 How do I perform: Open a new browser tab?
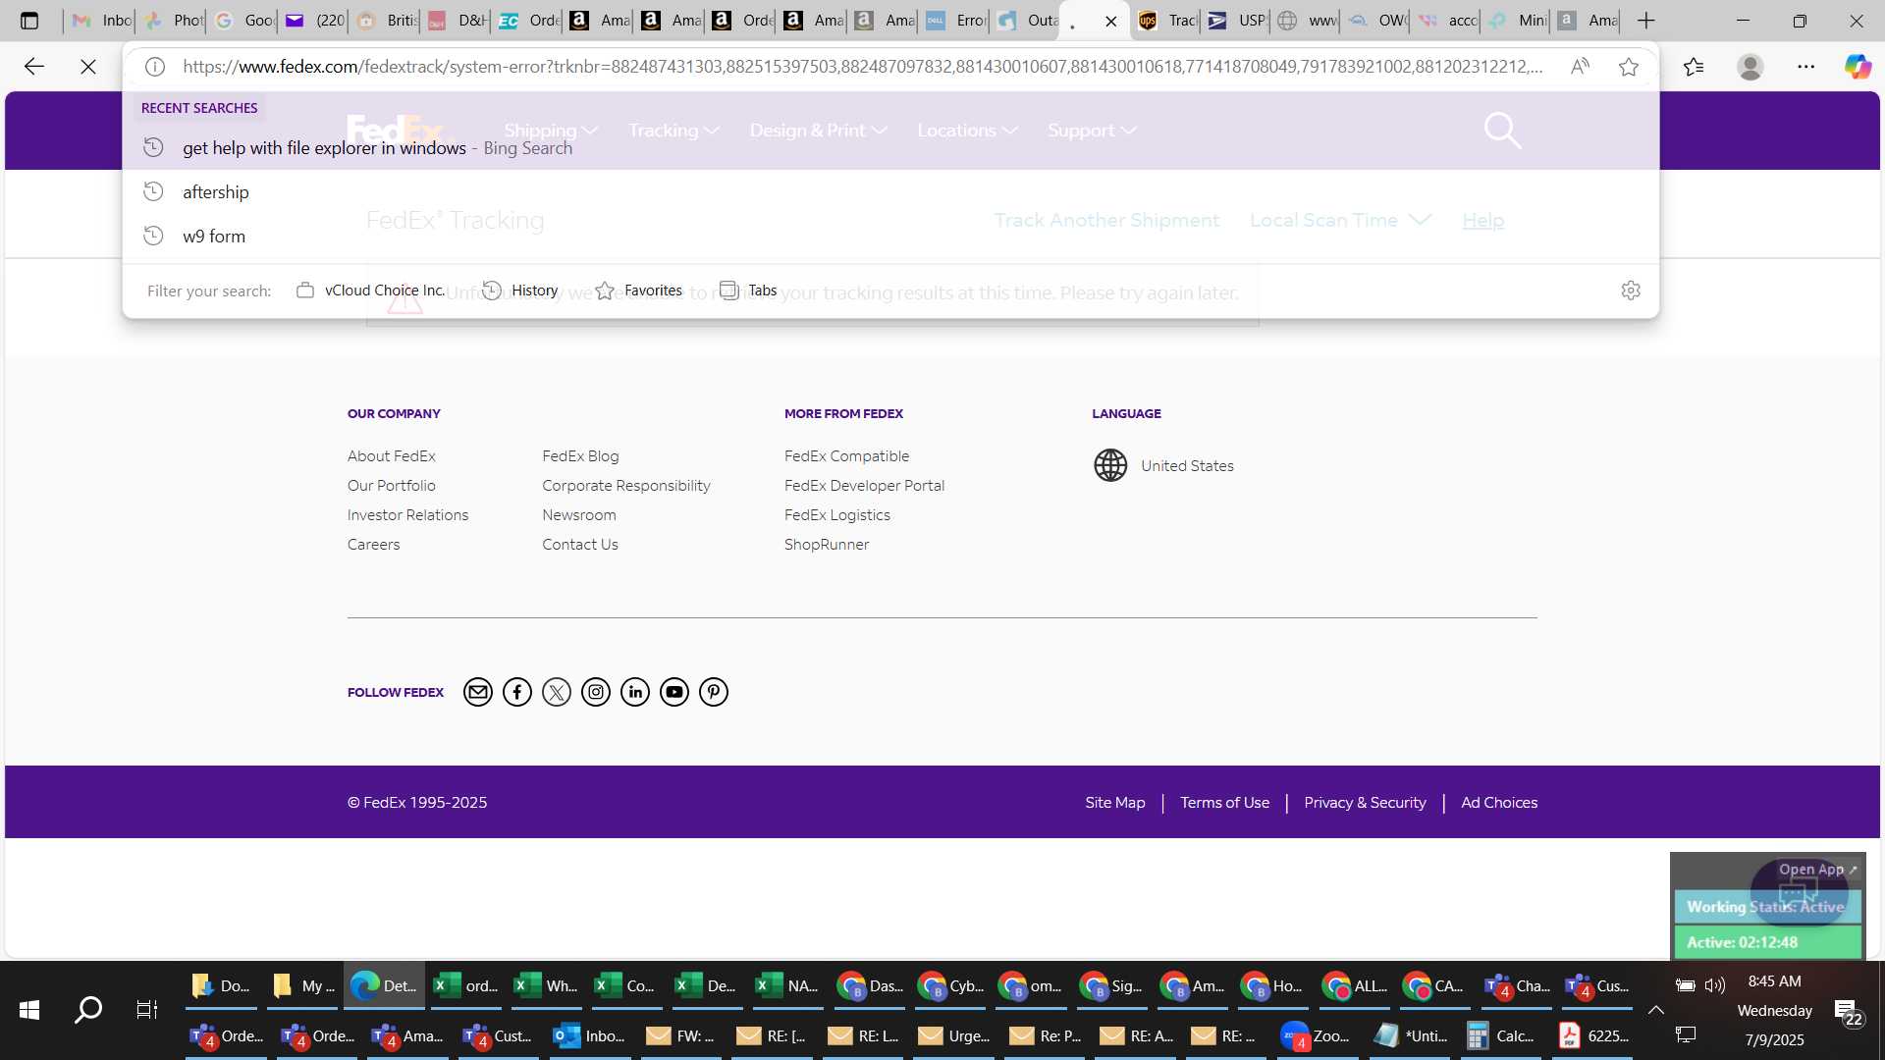(x=1646, y=21)
